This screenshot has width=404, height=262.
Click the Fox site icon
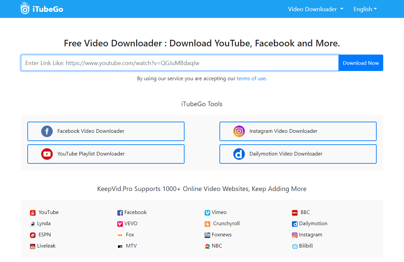120,235
